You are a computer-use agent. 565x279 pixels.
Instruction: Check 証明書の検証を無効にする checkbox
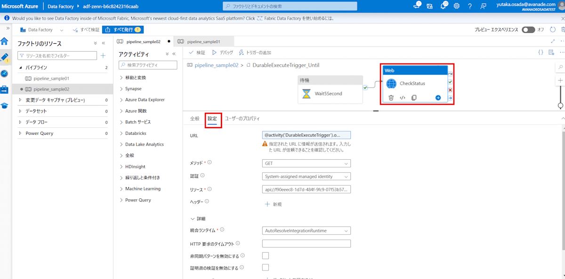pos(265,267)
